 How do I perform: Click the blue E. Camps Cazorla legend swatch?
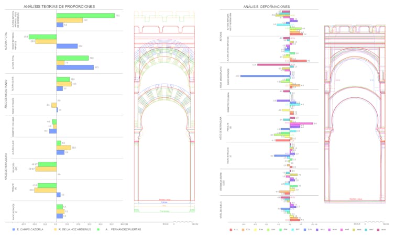pos(13,229)
